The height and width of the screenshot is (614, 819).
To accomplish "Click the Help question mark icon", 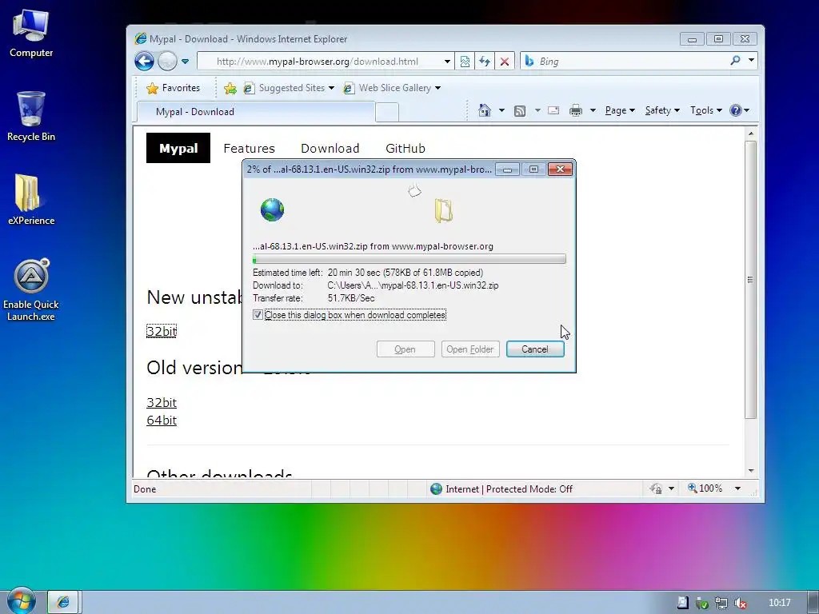I will pyautogui.click(x=736, y=110).
